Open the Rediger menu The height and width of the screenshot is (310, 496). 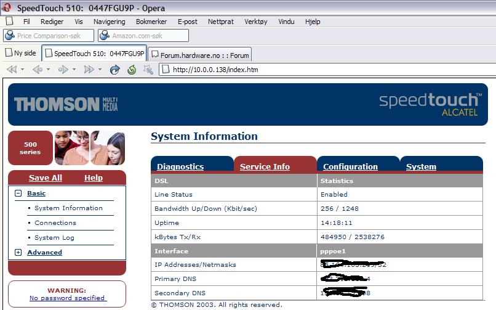(52, 22)
